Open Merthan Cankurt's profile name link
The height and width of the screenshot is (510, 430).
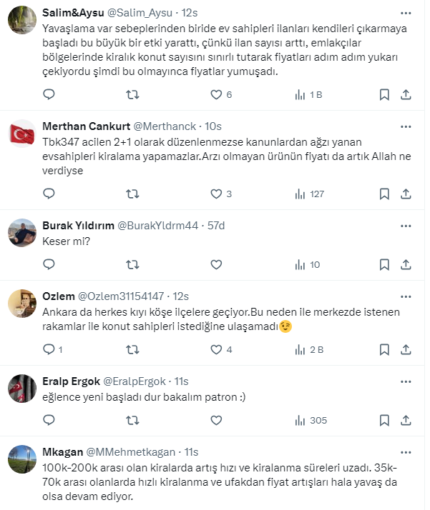point(87,126)
